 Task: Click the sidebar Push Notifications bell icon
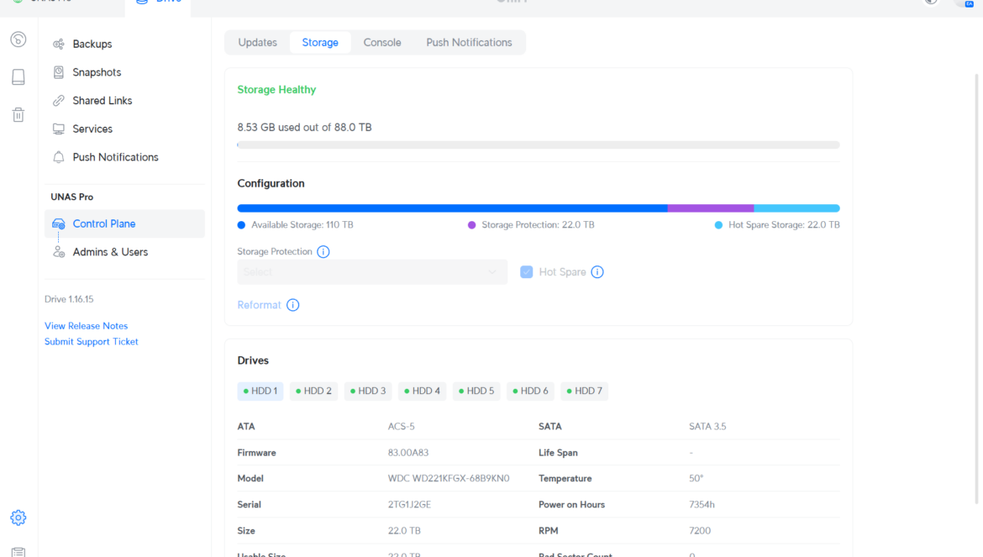[58, 157]
